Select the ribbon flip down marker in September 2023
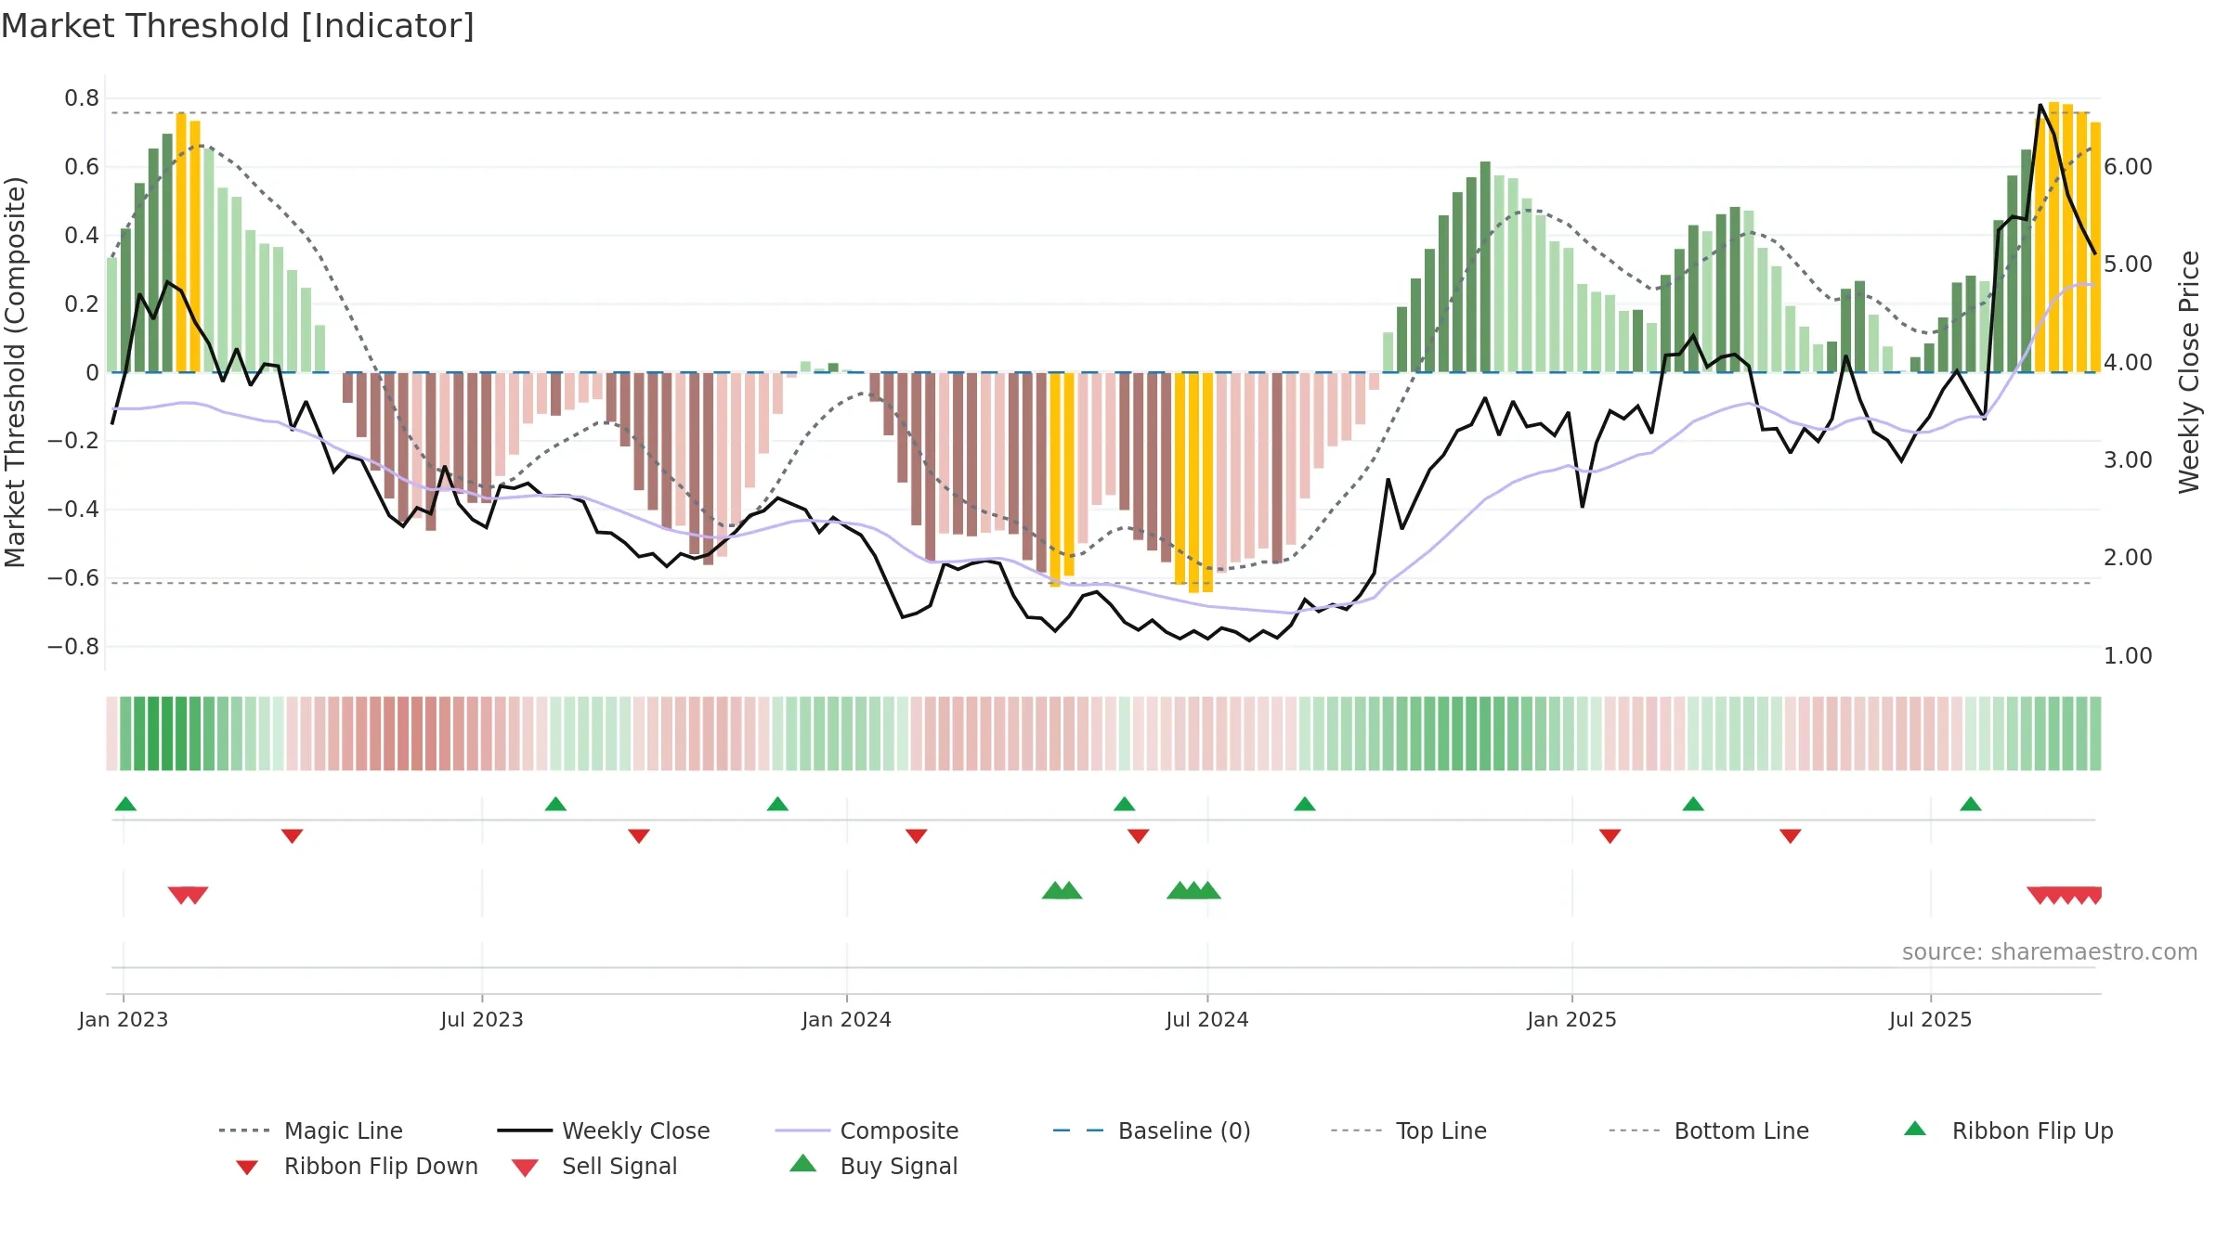The height and width of the screenshot is (1253, 2229). [638, 836]
